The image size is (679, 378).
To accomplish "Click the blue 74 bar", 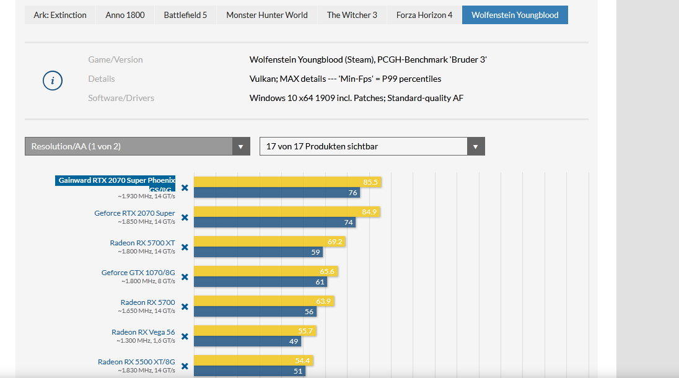I will point(274,222).
